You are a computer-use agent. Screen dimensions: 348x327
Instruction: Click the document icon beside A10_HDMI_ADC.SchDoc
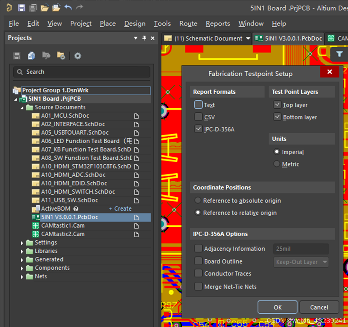pos(136,175)
